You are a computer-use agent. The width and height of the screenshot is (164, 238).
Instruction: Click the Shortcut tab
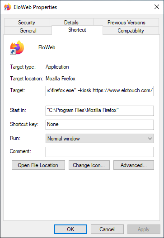click(x=77, y=30)
